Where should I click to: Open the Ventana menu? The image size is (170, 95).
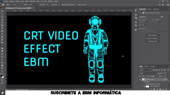(x=50, y=1)
